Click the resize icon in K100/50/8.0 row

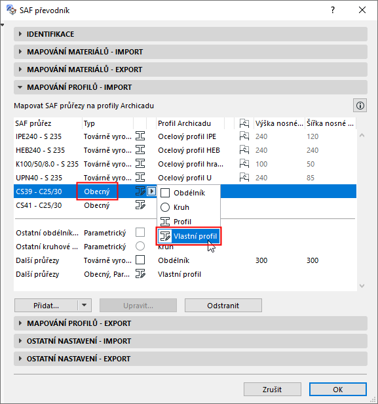pyautogui.click(x=244, y=163)
